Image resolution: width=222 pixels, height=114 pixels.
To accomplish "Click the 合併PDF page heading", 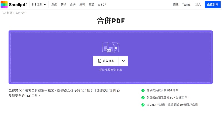I will pyautogui.click(x=111, y=21).
